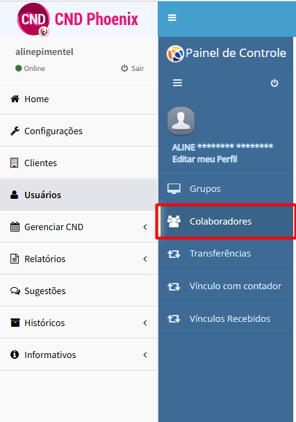296x422 pixels.
Task: Expand Gerenciar CND chevron
Action: (x=145, y=227)
